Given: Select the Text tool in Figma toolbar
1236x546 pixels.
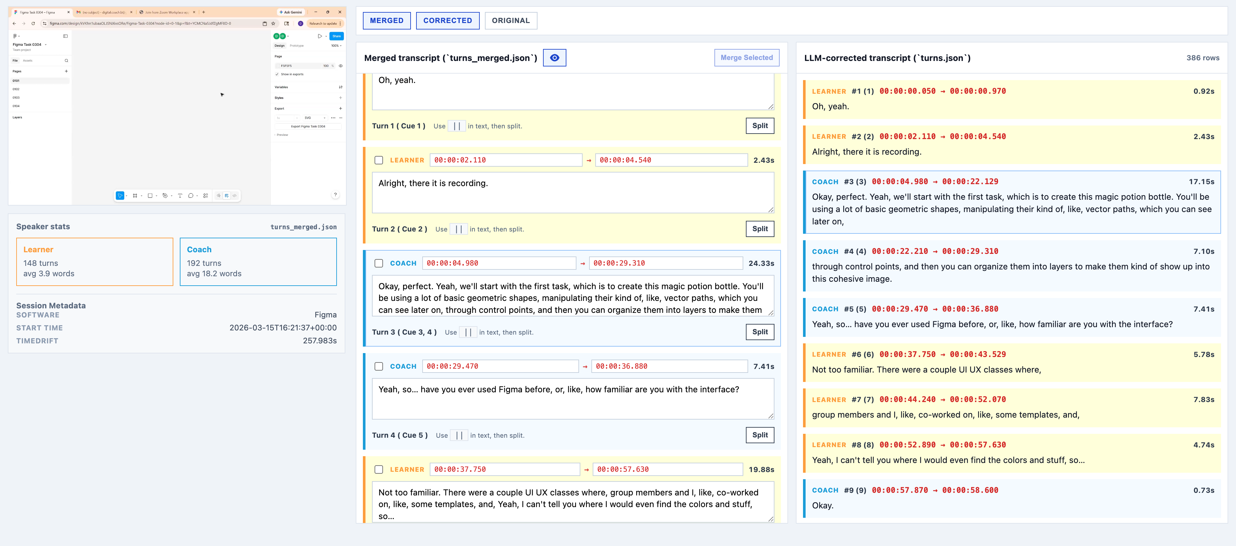Looking at the screenshot, I should pyautogui.click(x=180, y=196).
